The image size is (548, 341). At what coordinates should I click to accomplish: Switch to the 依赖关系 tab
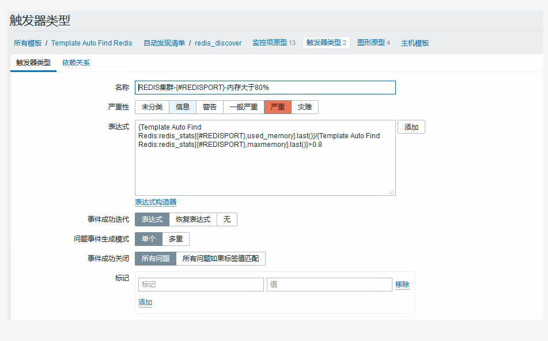tap(76, 63)
